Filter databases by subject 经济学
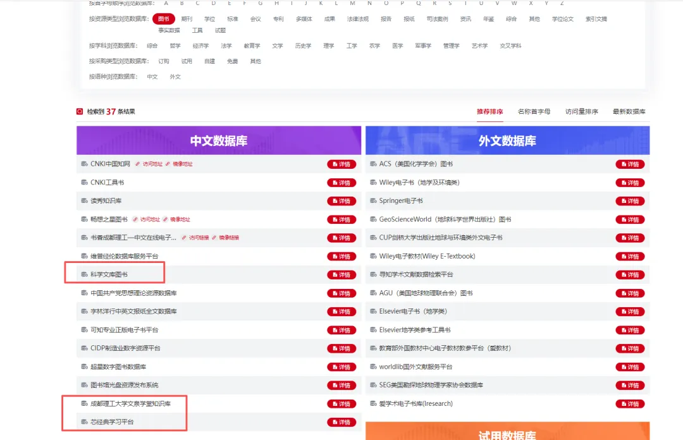 pos(201,46)
